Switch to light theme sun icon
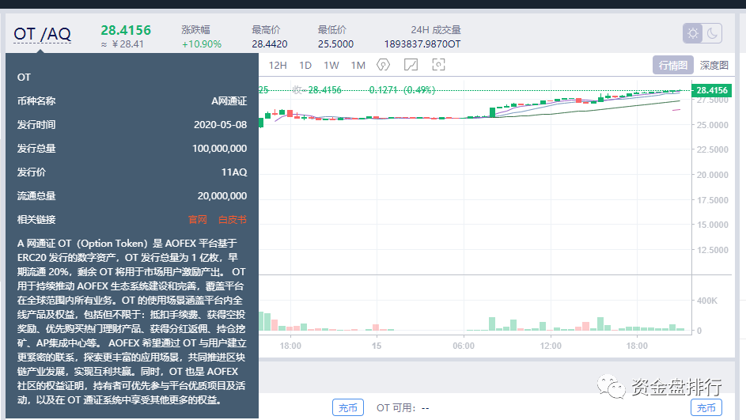Viewport: 746px width, 420px height. [693, 33]
